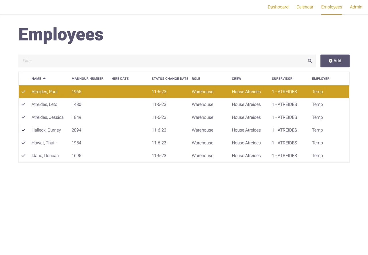Select the name Hawat, Thufir
368x255 pixels.
[44, 143]
